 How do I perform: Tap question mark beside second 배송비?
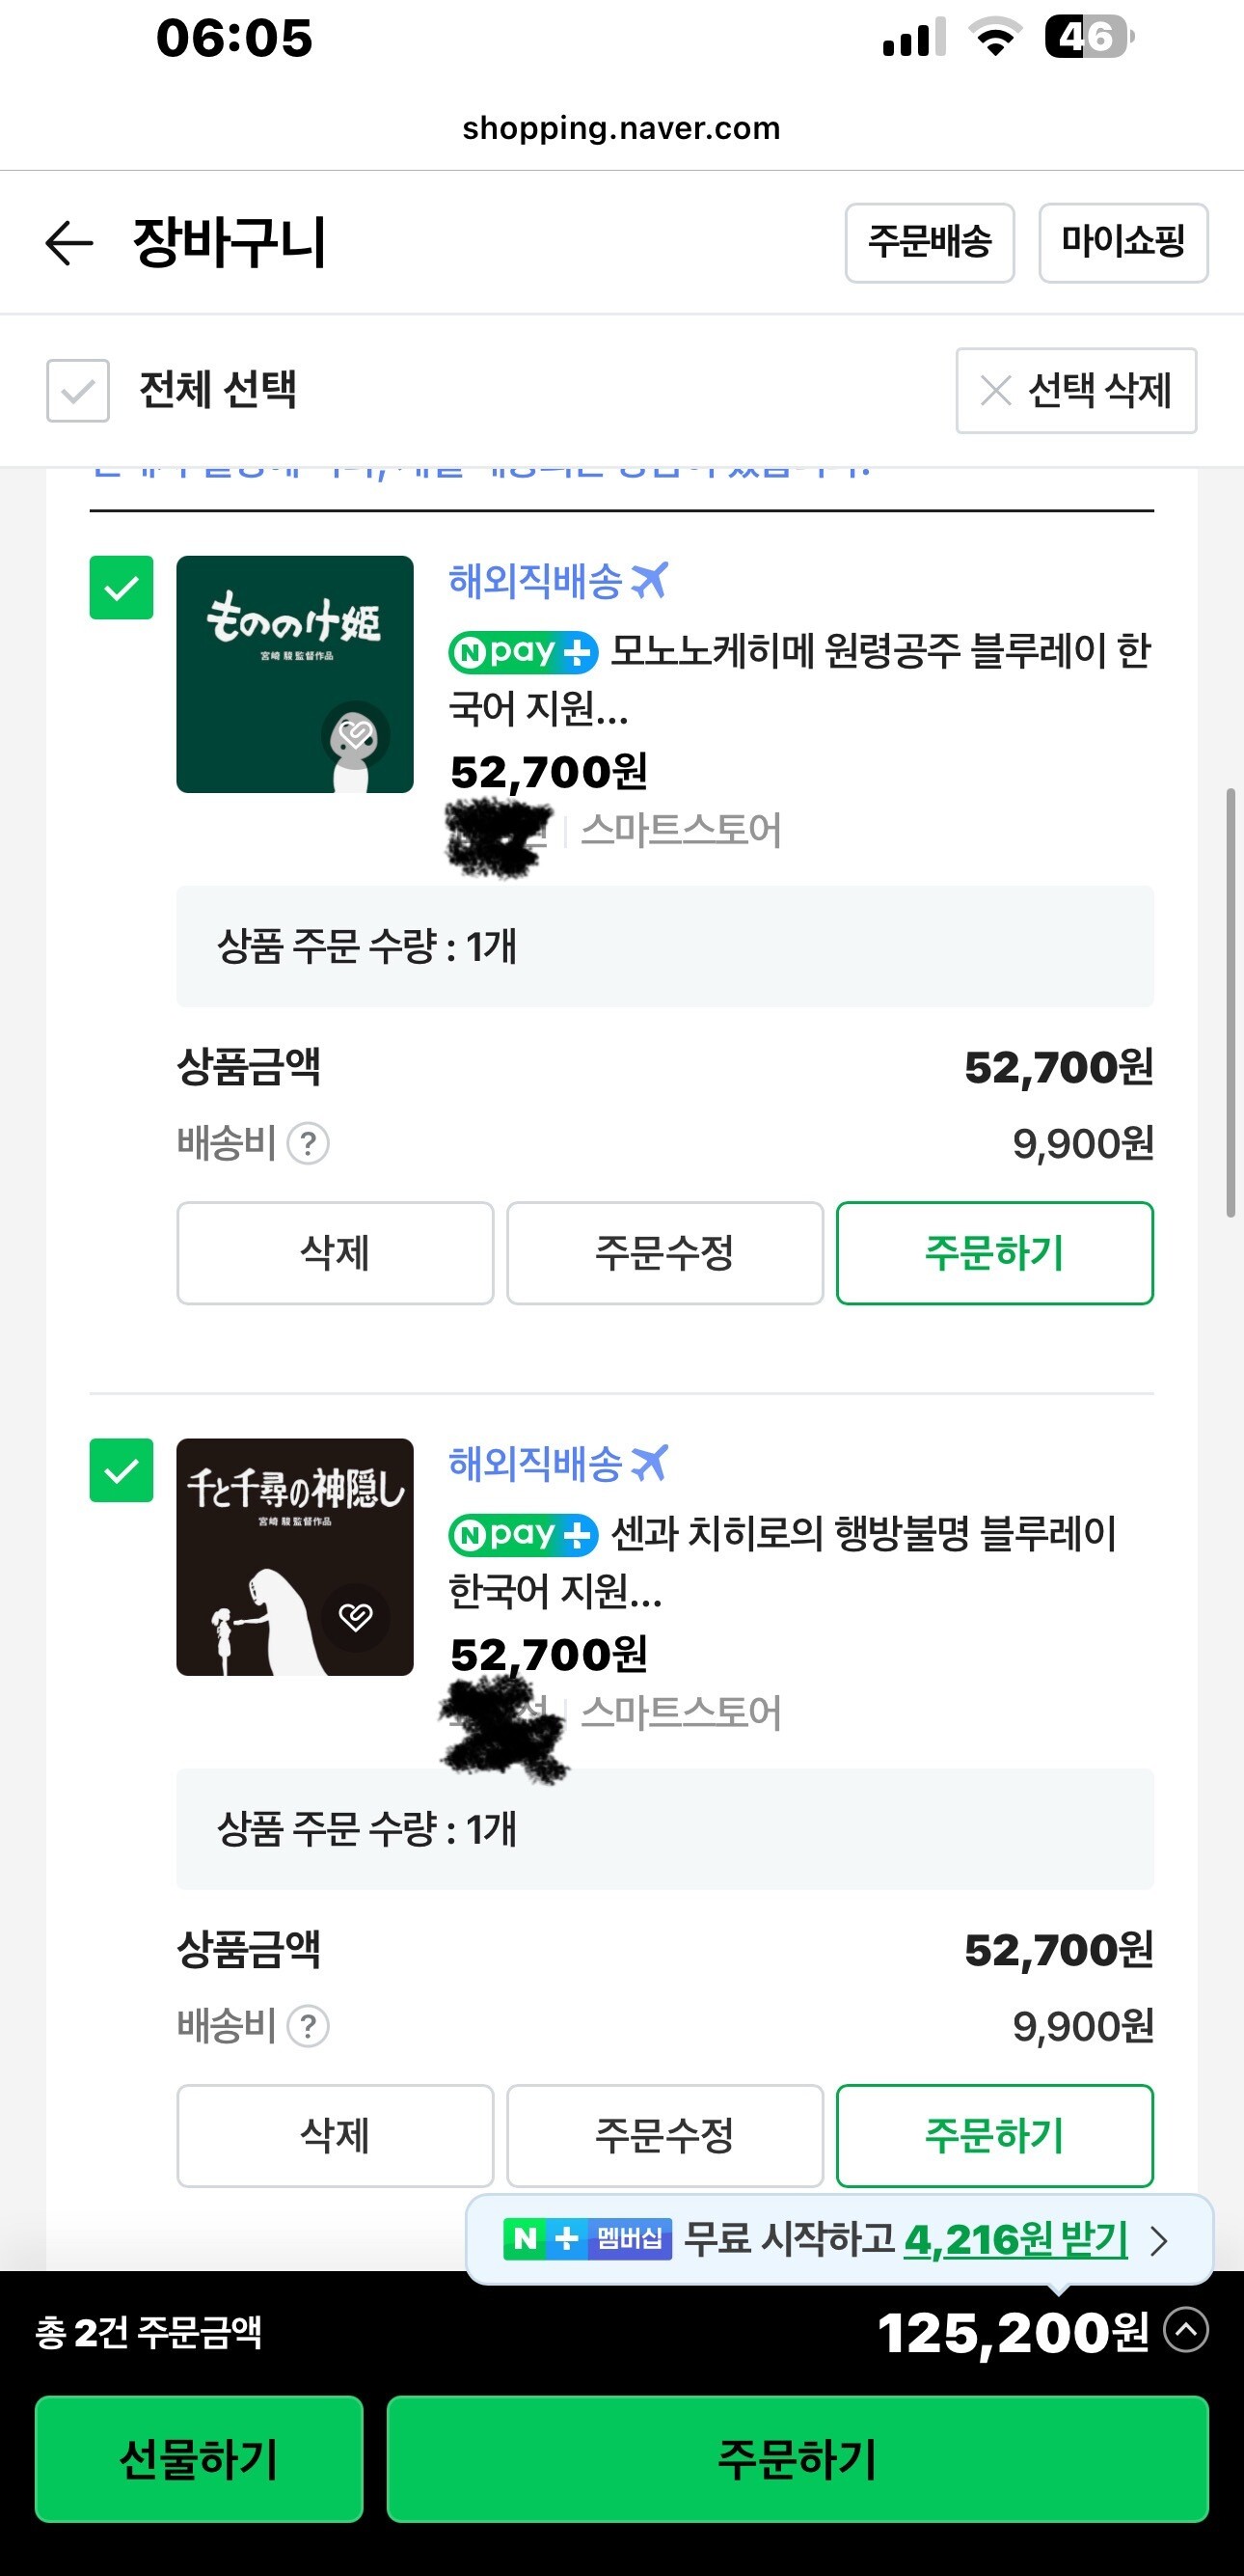tap(308, 2026)
